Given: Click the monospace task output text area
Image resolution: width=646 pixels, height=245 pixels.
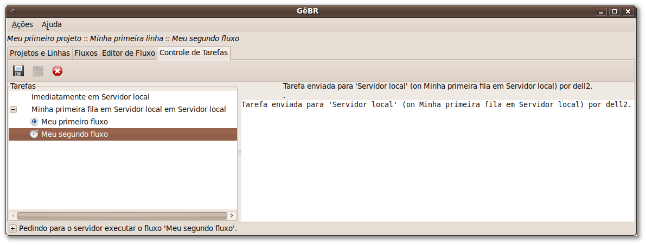Looking at the screenshot, I should point(438,160).
